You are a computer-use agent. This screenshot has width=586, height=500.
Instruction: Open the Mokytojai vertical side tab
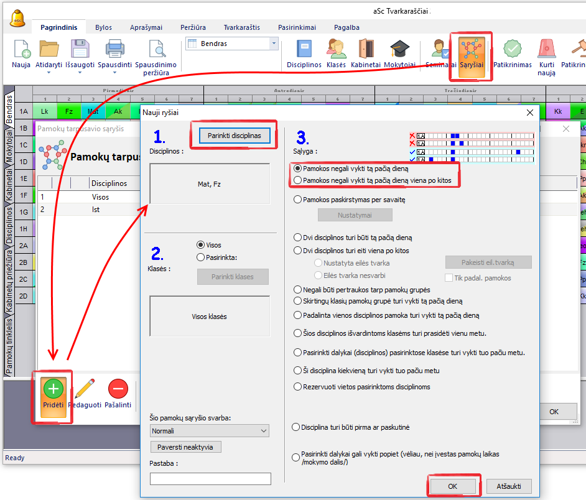pos(9,146)
